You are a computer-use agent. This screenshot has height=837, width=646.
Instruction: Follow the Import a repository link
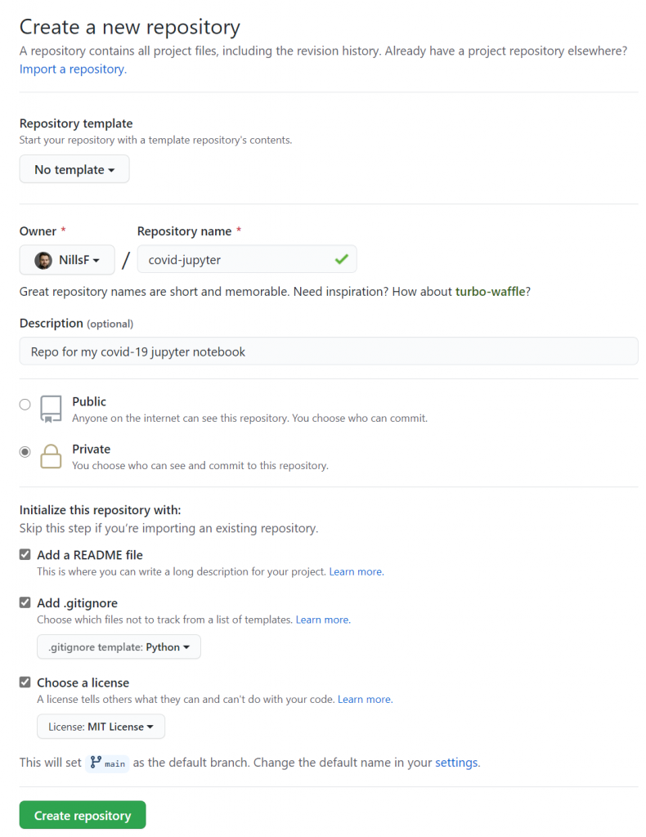coord(73,69)
